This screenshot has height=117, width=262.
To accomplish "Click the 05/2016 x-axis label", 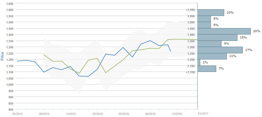I will tap(124, 114).
